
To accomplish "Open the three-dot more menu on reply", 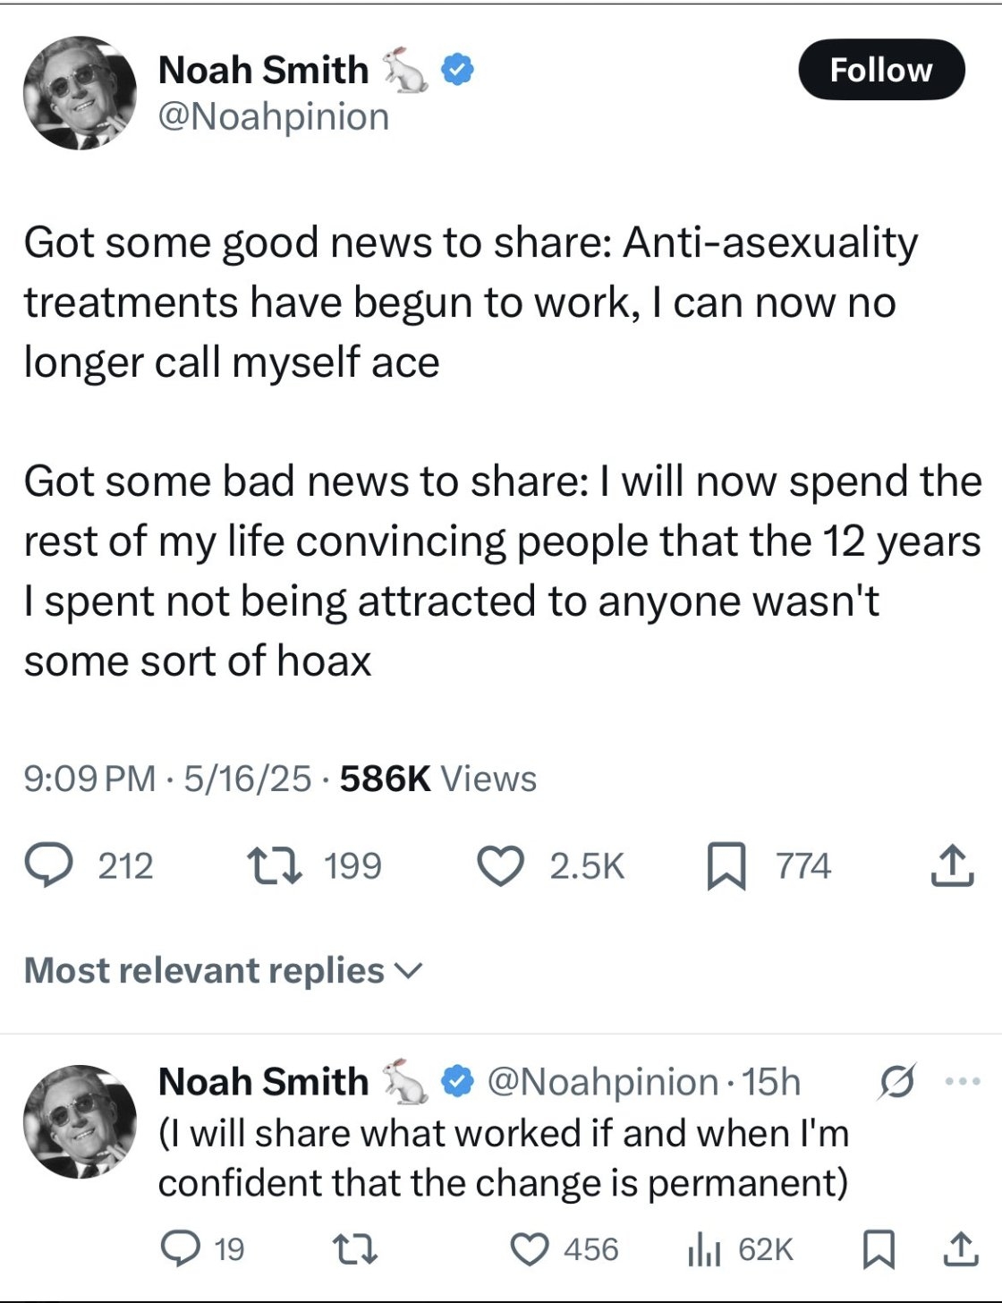I will (963, 1082).
